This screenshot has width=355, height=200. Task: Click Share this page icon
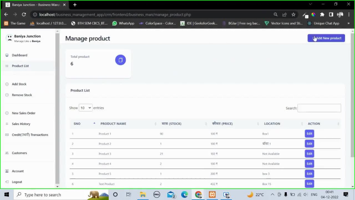point(285,15)
